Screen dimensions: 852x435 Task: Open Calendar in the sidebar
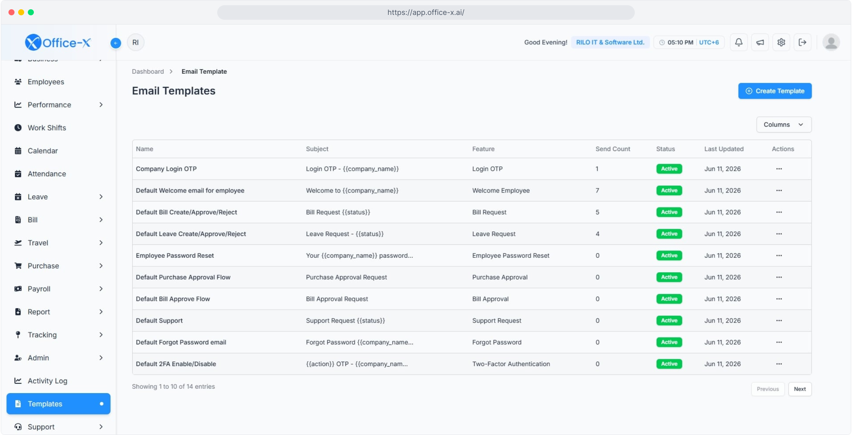pos(58,151)
